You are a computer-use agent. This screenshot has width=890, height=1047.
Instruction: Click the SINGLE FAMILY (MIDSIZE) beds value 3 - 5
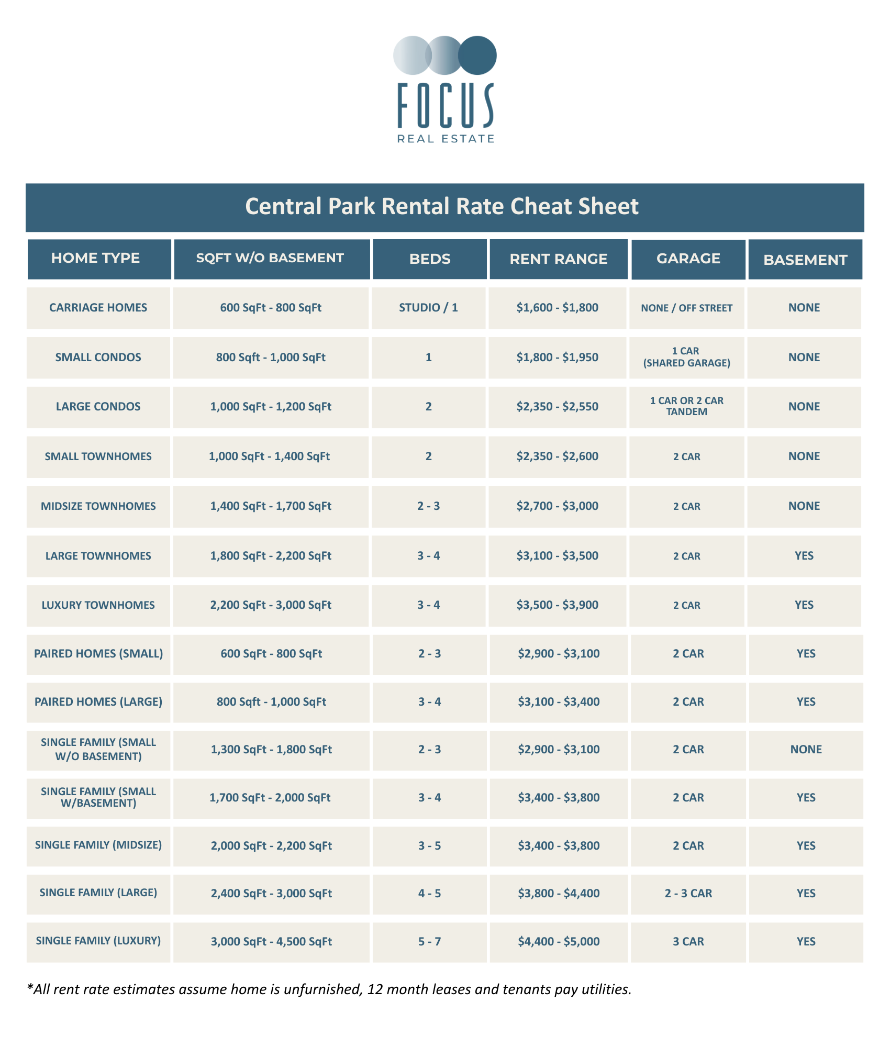coord(430,846)
